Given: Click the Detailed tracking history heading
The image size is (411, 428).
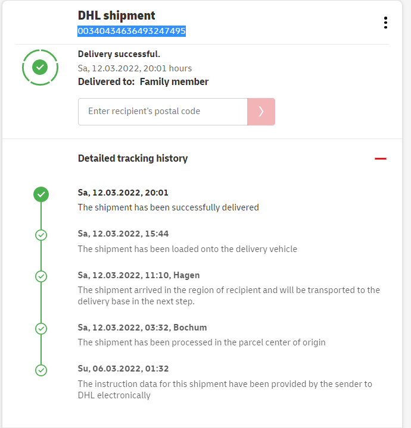Looking at the screenshot, I should tap(133, 158).
